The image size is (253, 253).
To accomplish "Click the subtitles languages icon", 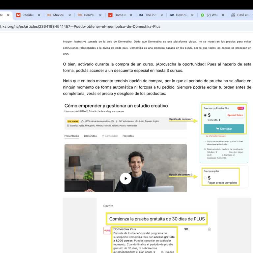I will pyautogui.click(x=68, y=126).
